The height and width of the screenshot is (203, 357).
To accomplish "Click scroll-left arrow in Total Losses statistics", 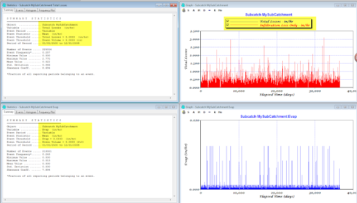I will pos(5,98).
